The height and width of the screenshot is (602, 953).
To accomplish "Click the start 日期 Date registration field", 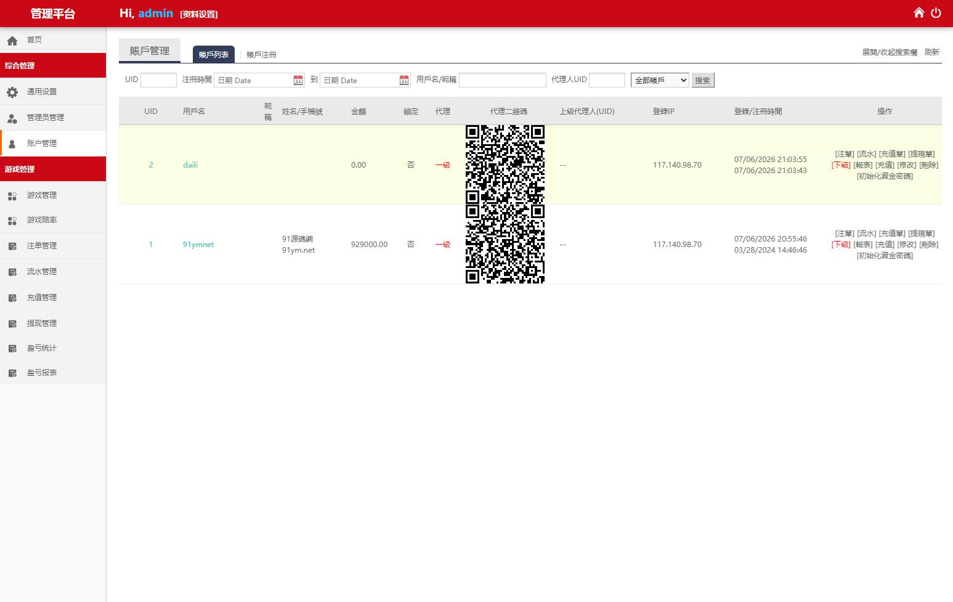I will click(x=259, y=80).
